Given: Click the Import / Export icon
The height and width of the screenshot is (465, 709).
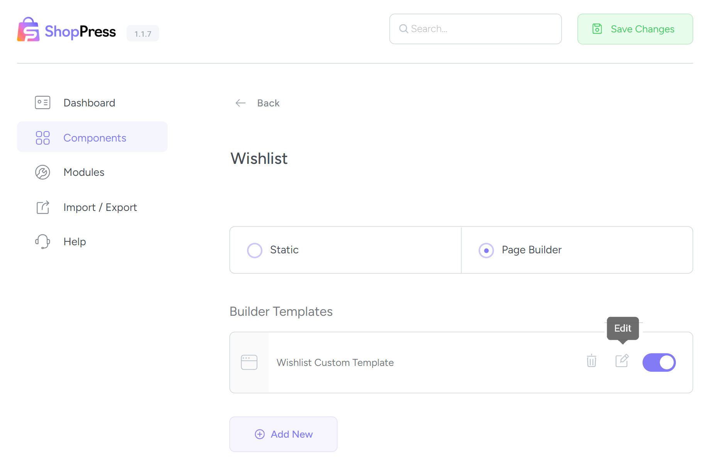Looking at the screenshot, I should tap(42, 207).
